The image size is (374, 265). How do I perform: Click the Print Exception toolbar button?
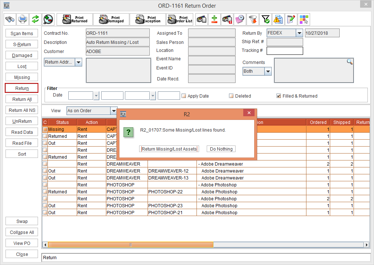pyautogui.click(x=148, y=19)
